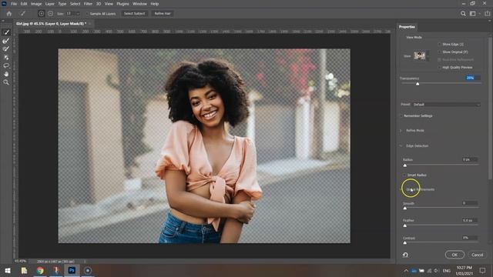This screenshot has height=277, width=493.
Task: Open the round recorder icon on taskbar
Action: coord(88,270)
